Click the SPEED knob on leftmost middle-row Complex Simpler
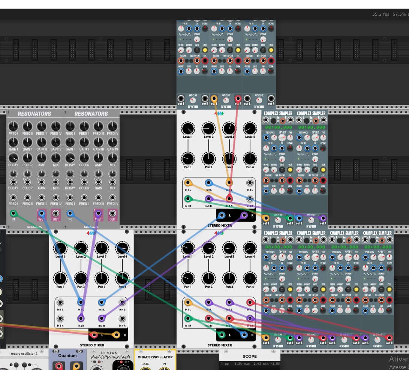This screenshot has height=370, width=409. point(282,138)
